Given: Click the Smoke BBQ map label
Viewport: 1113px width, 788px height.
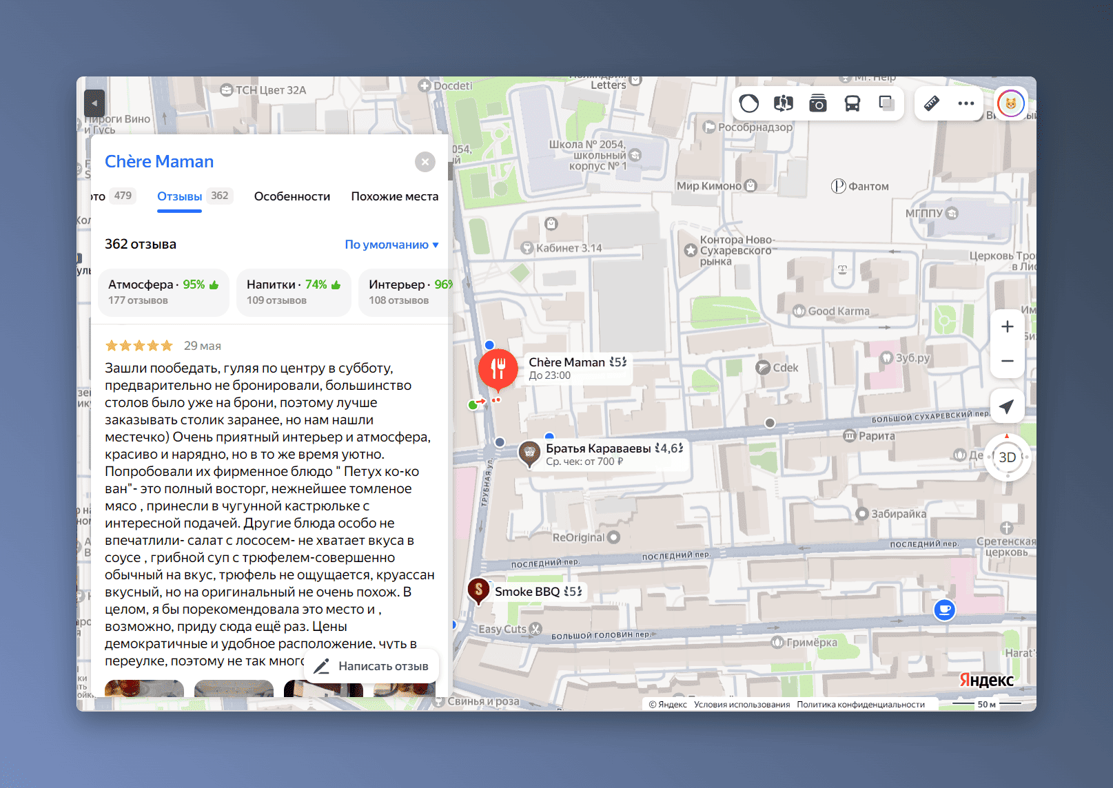Looking at the screenshot, I should [x=538, y=592].
